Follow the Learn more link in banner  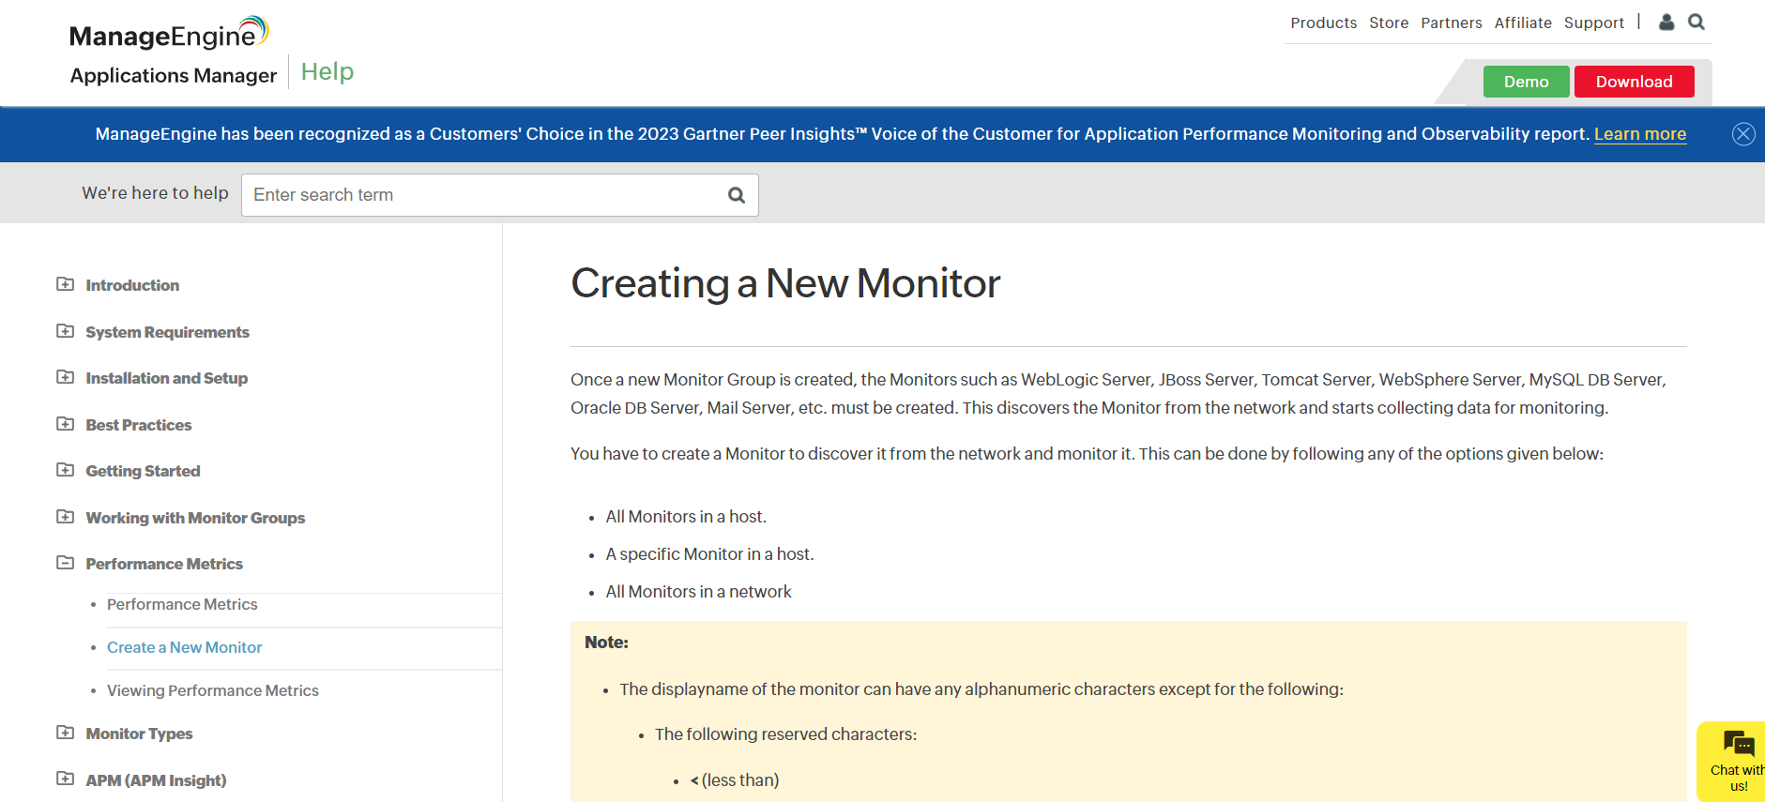coord(1640,134)
